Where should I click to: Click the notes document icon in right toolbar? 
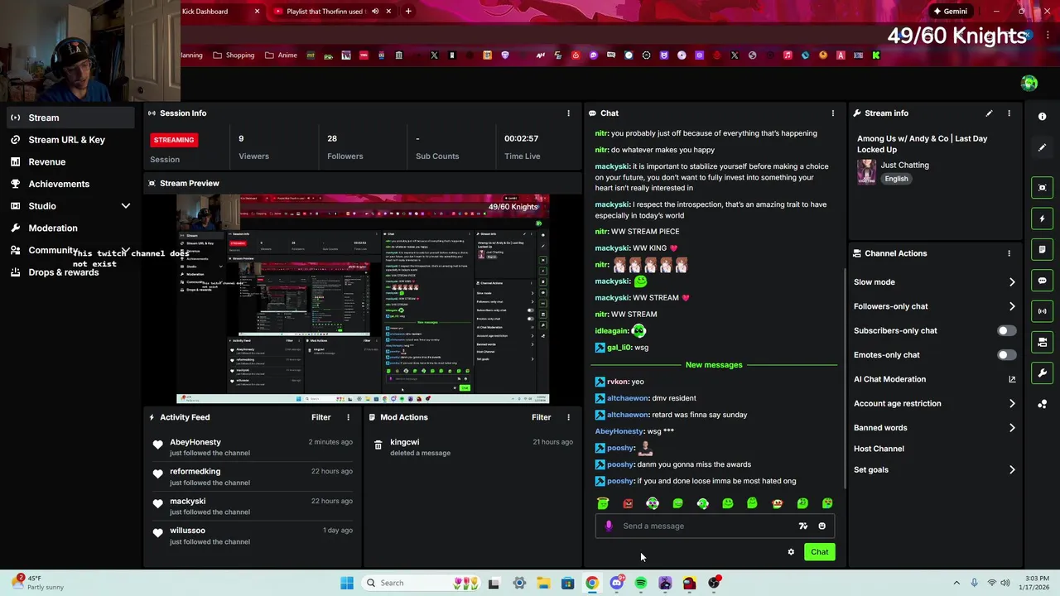coord(1043,249)
